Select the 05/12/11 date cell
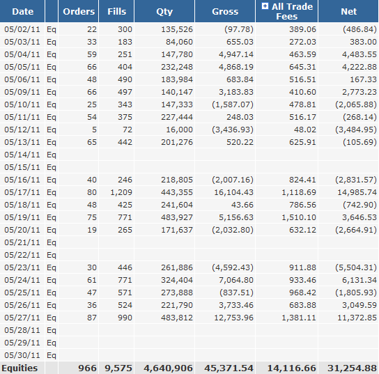 (x=22, y=130)
